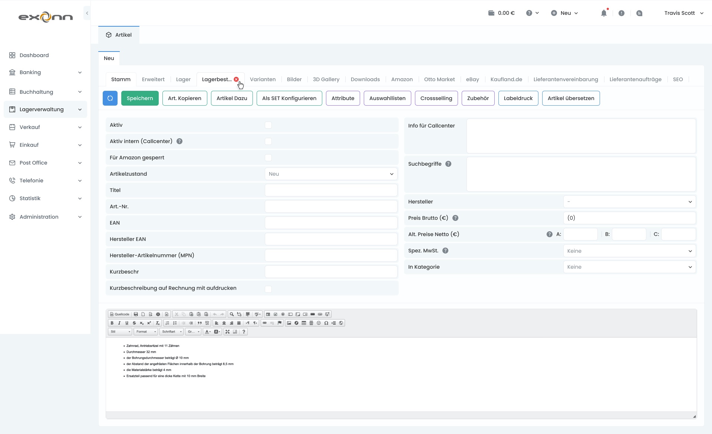
Task: Click the Artikel übersetzen button
Action: pos(571,98)
